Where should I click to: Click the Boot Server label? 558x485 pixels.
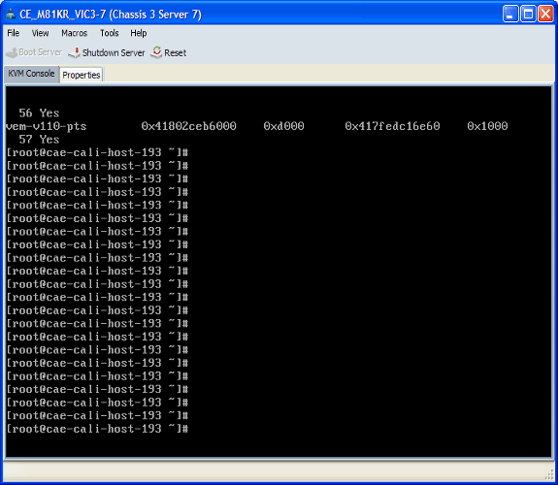[x=40, y=52]
